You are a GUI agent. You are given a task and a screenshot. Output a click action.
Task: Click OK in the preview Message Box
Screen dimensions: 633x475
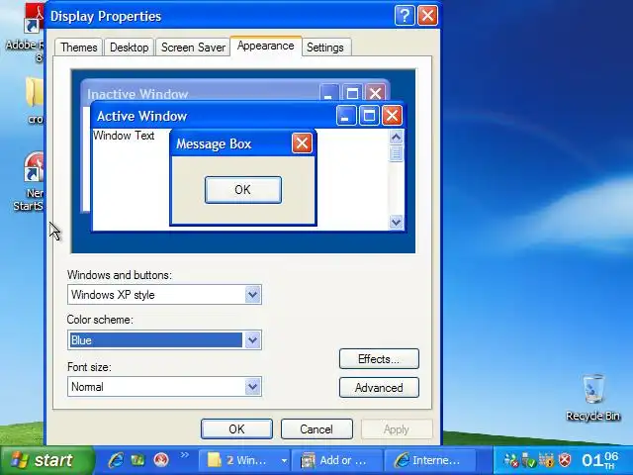pyautogui.click(x=243, y=189)
